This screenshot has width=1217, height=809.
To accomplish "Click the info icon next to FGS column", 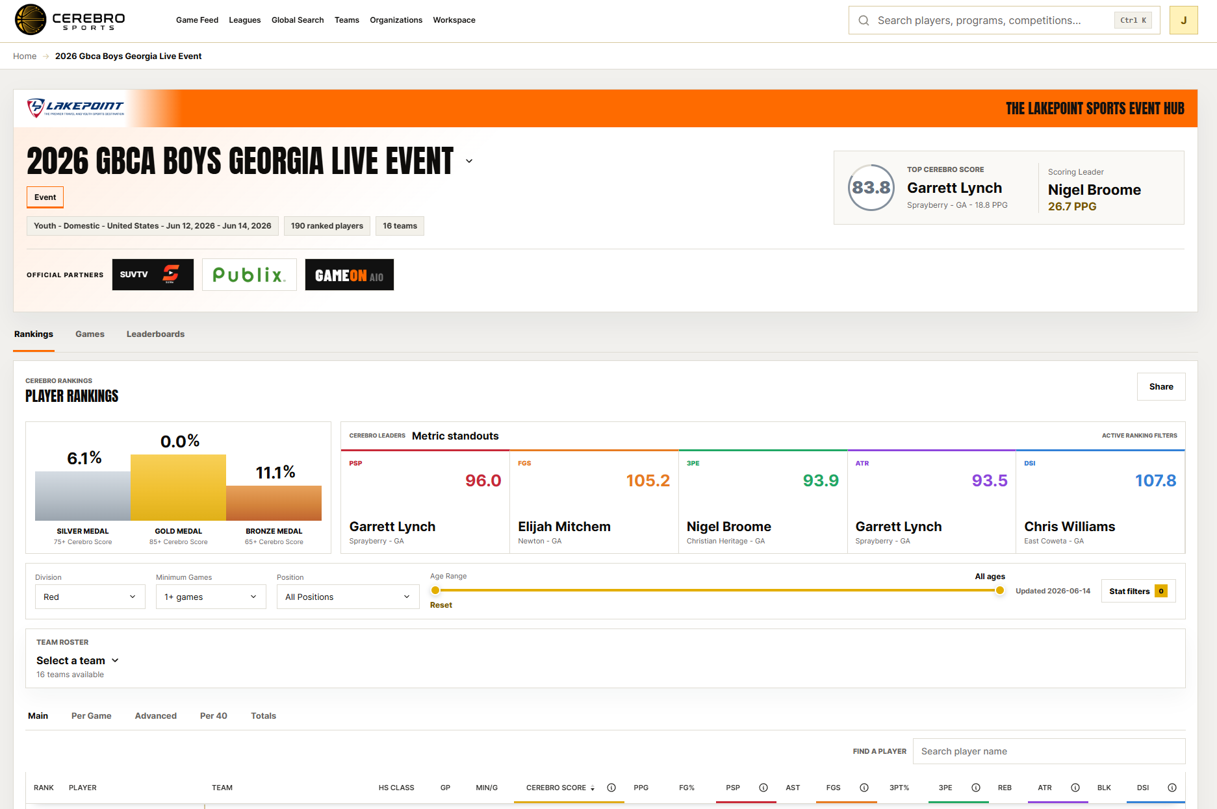I will [x=864, y=788].
